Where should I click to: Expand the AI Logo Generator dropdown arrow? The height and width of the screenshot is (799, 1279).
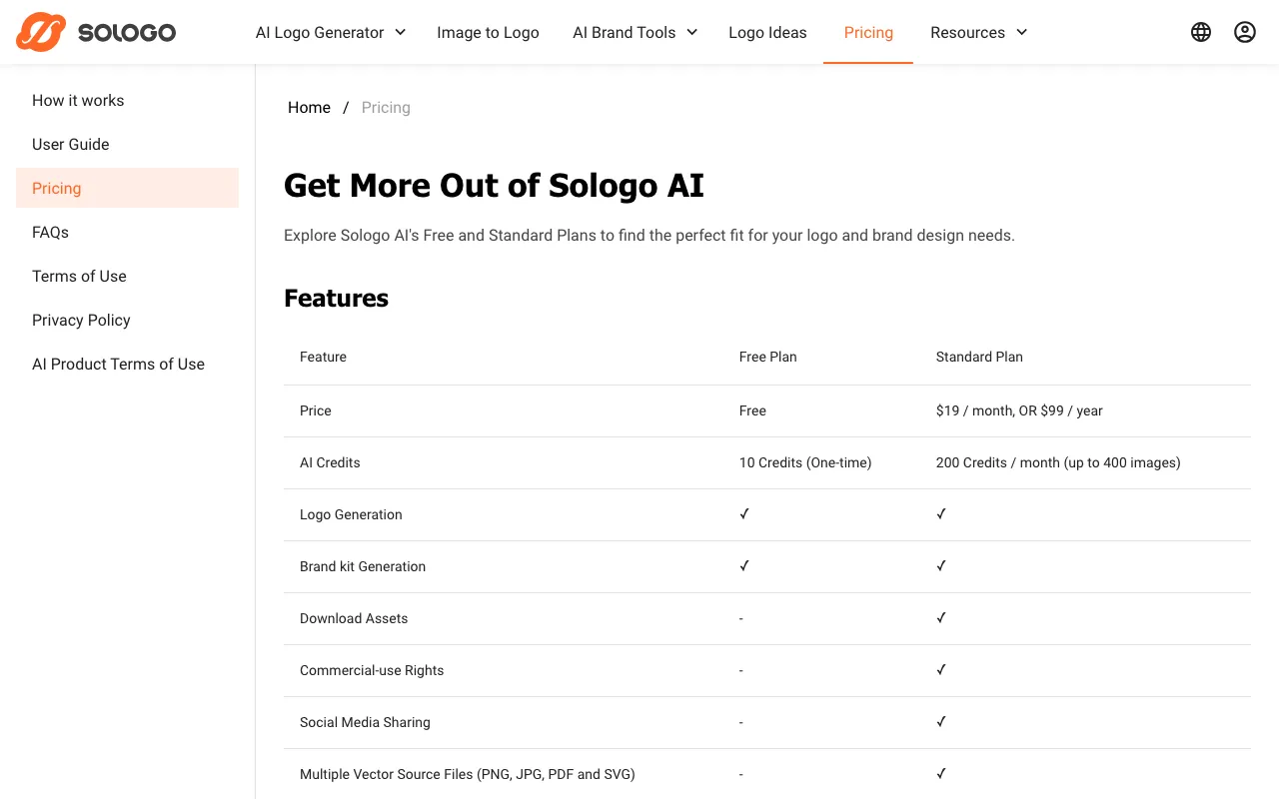pyautogui.click(x=400, y=32)
